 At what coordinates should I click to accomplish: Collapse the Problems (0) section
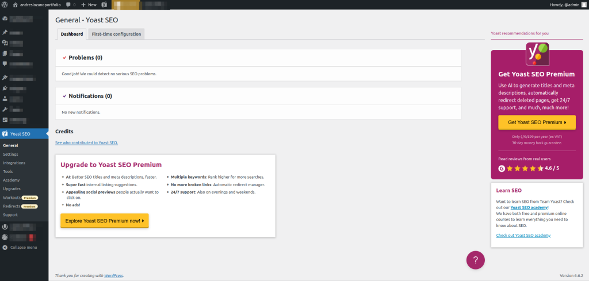pos(258,58)
